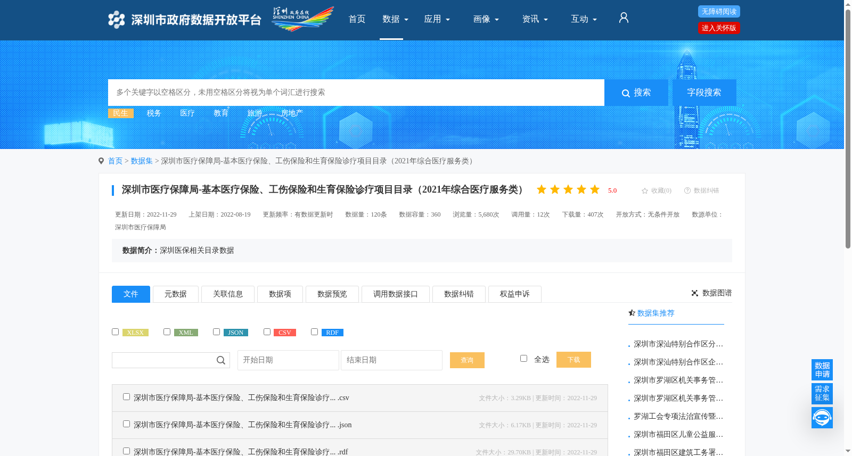The height and width of the screenshot is (456, 852).
Task: Click the fifth rating star
Action: [595, 189]
